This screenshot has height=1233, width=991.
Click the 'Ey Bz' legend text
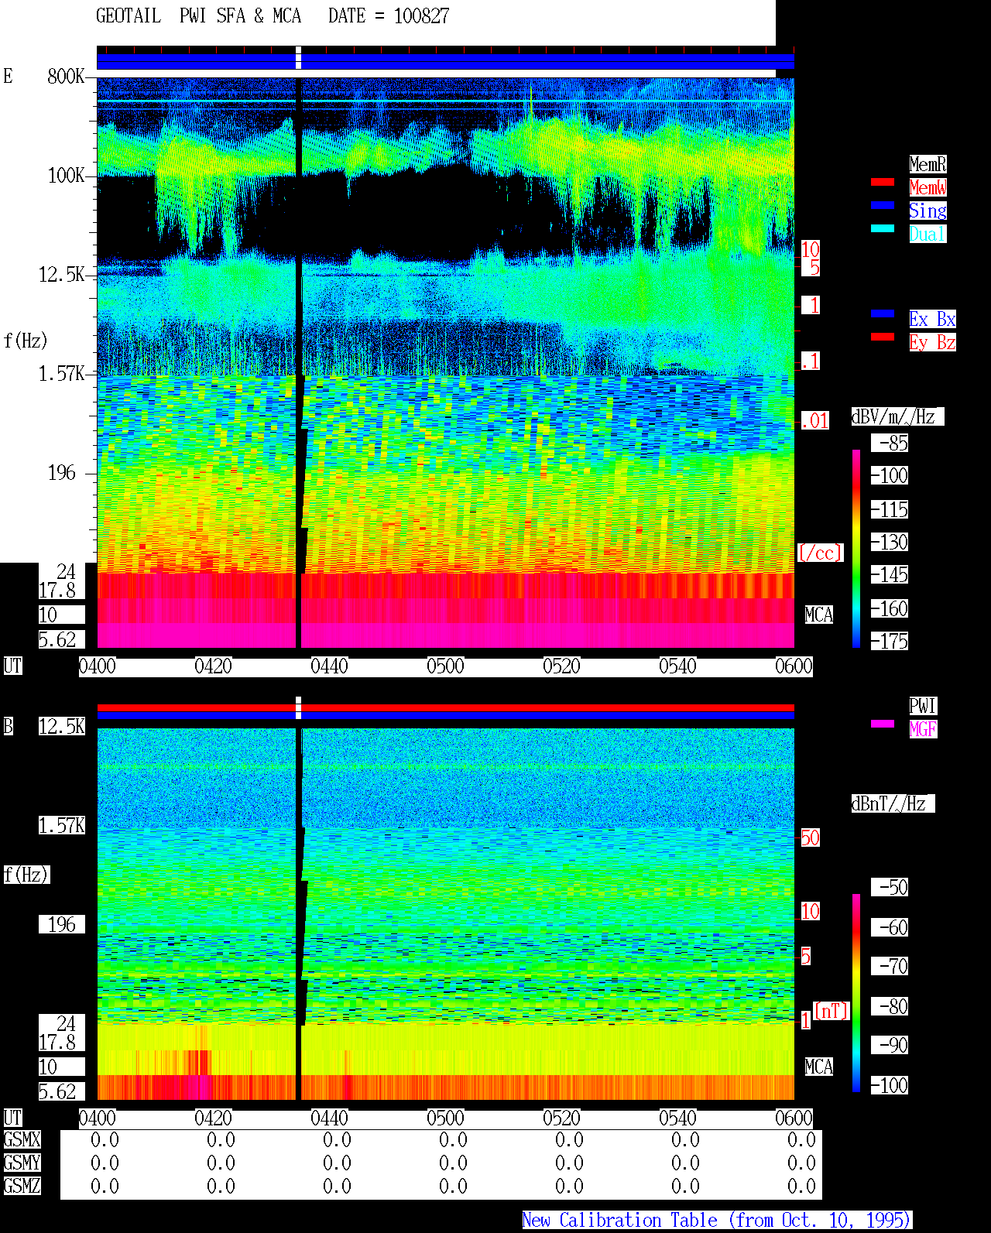point(932,342)
